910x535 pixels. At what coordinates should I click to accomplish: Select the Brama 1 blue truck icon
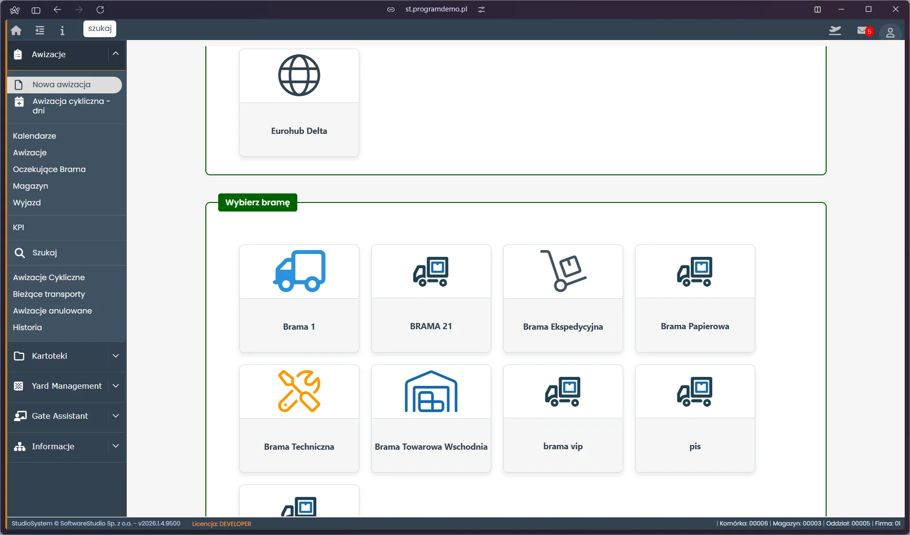coord(299,271)
